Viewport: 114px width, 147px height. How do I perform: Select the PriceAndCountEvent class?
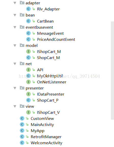point(56,40)
